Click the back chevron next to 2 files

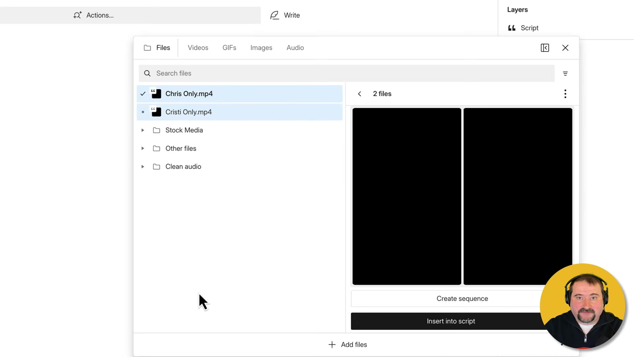tap(359, 94)
